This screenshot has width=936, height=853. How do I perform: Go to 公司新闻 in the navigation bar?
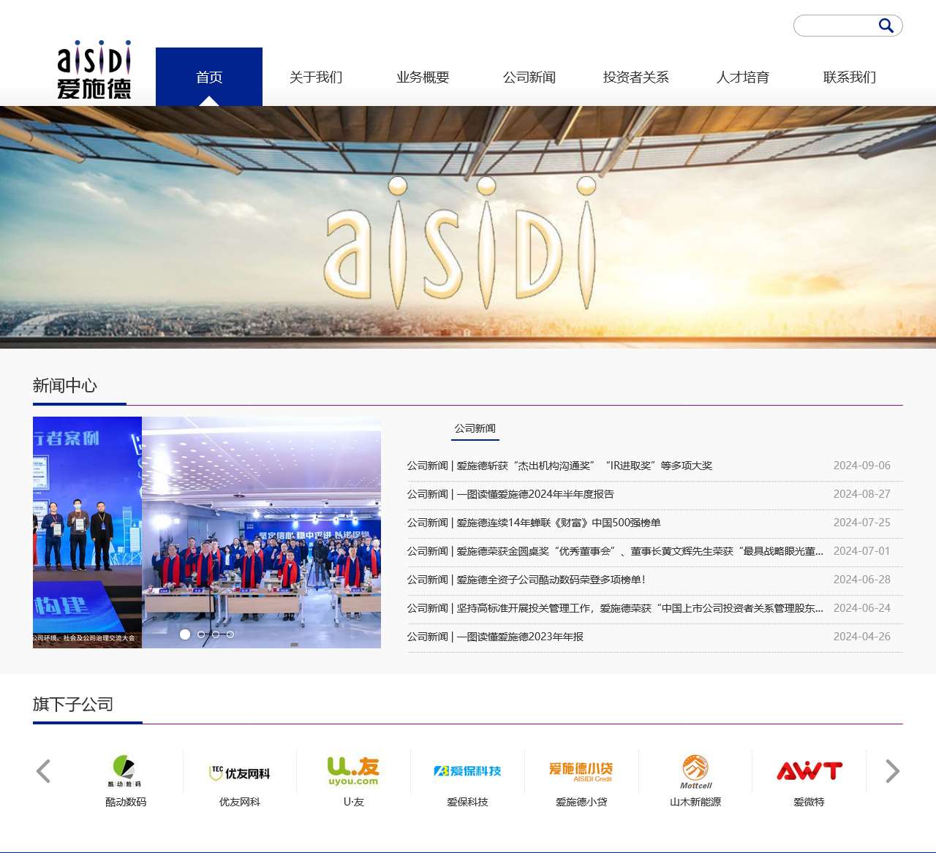click(x=529, y=77)
